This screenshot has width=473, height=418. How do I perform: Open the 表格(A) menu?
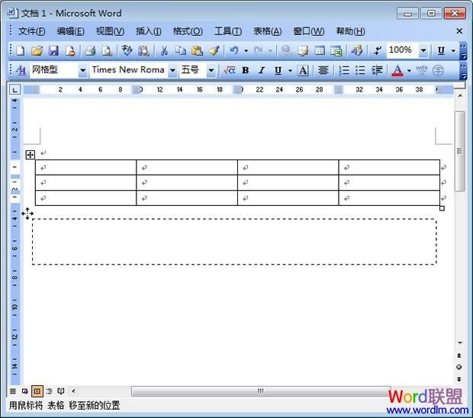(x=267, y=31)
